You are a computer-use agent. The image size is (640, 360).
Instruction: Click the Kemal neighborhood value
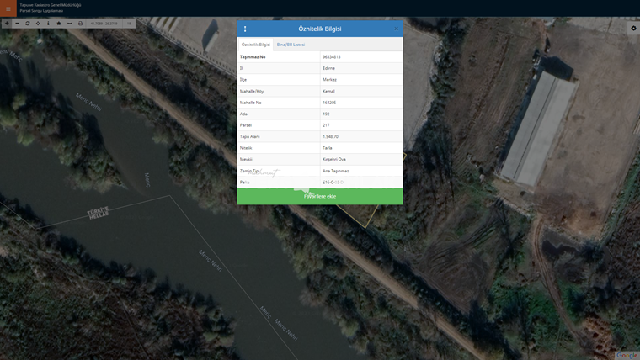[x=328, y=92]
